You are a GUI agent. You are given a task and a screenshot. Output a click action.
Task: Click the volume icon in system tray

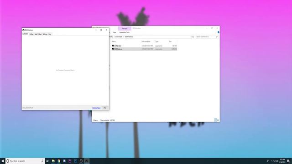277,161
